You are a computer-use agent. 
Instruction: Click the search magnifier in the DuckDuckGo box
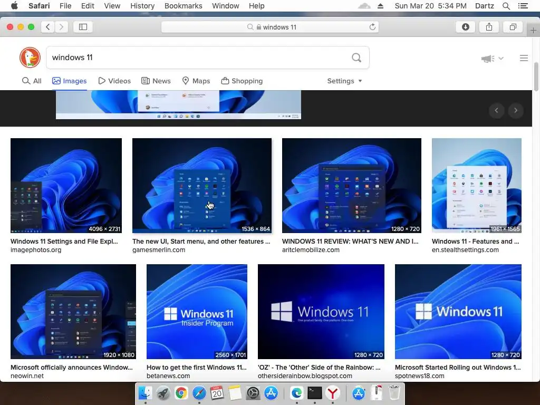click(x=356, y=57)
